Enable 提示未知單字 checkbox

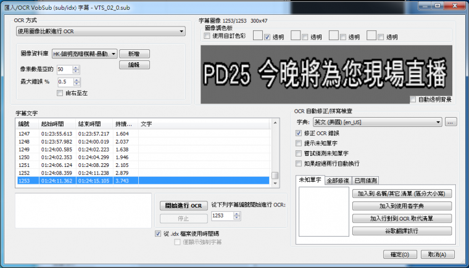click(299, 143)
